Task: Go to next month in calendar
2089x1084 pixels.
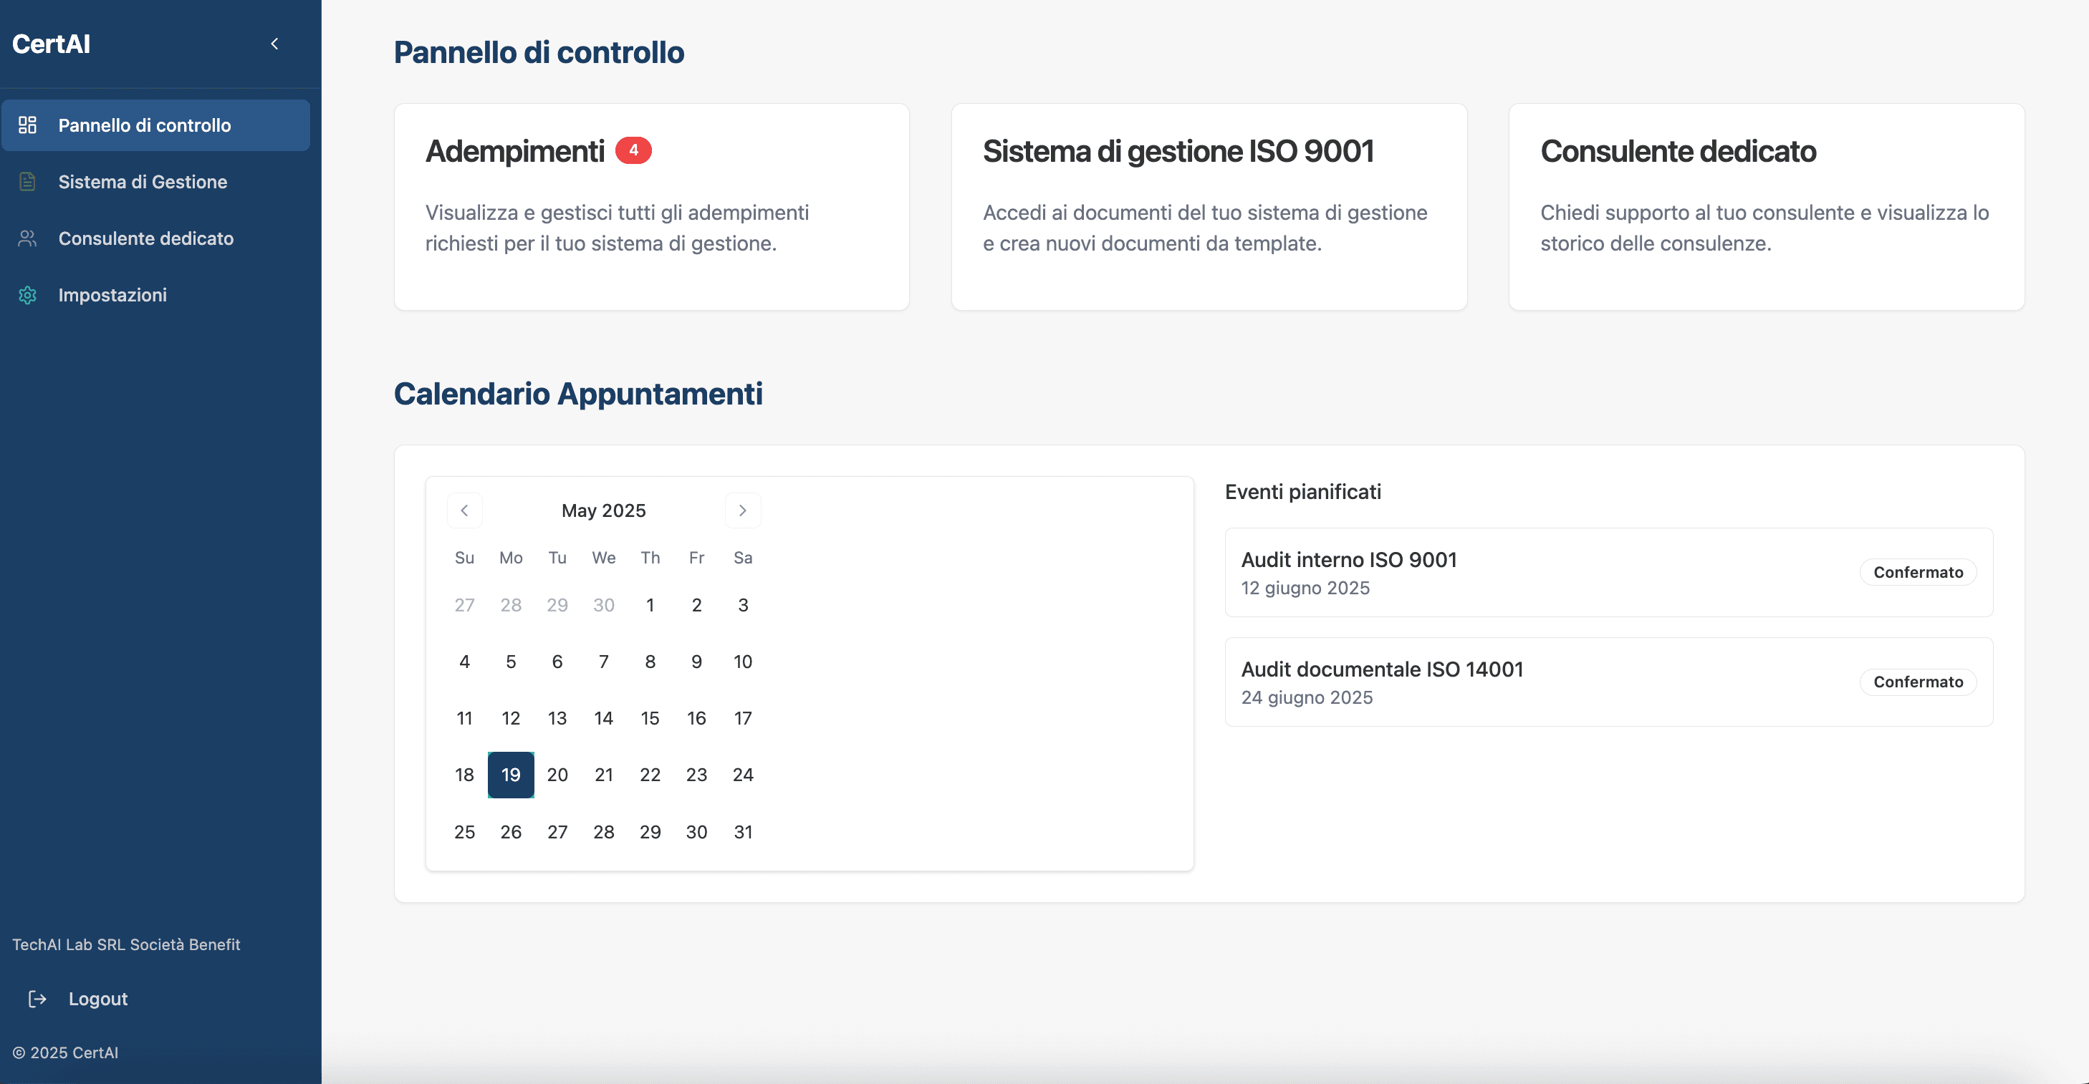Action: 742,510
